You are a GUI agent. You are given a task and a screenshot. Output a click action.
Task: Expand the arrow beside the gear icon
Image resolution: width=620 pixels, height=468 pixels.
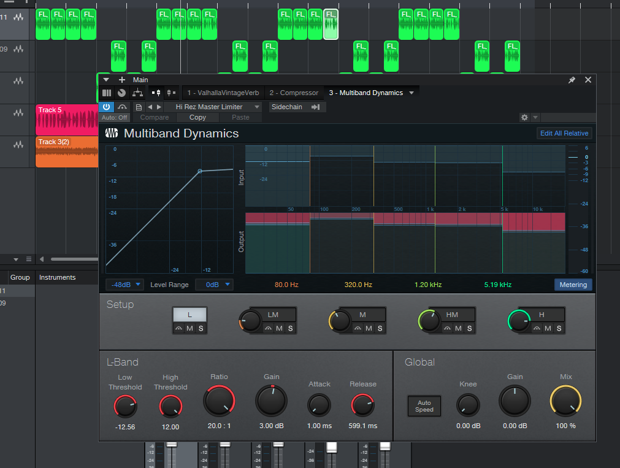[535, 118]
